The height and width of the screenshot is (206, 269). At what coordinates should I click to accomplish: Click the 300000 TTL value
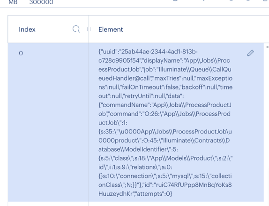pyautogui.click(x=41, y=2)
